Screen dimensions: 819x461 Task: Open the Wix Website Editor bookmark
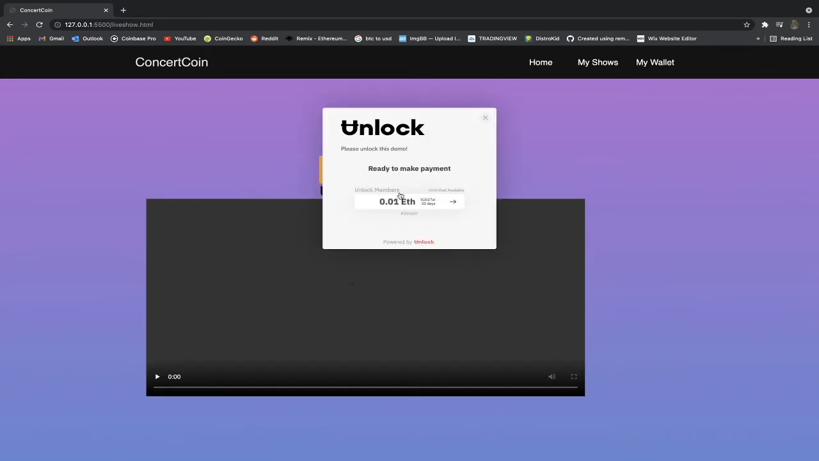click(666, 38)
